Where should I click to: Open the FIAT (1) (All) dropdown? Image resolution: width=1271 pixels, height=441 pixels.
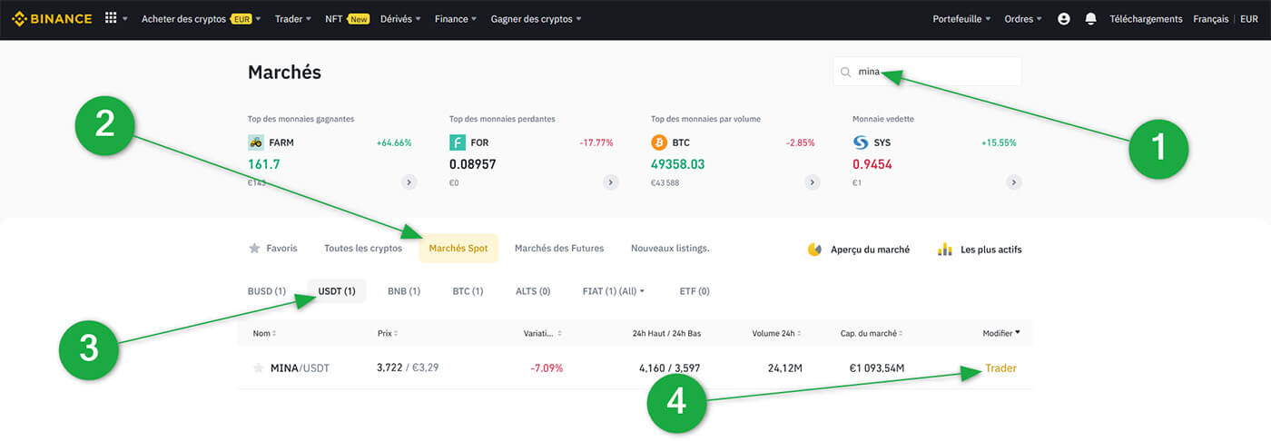(614, 291)
